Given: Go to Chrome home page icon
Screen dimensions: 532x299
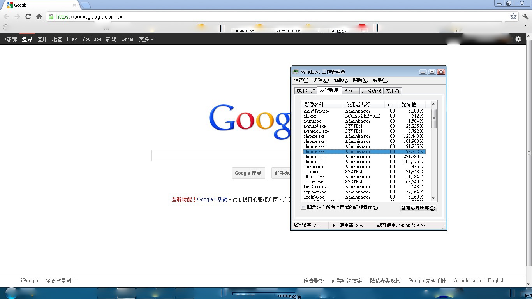Looking at the screenshot, I should 39,17.
